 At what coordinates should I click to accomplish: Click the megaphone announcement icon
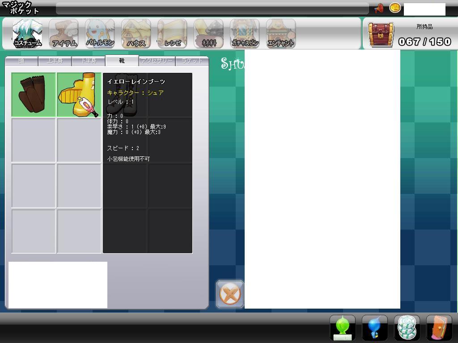coord(379,8)
